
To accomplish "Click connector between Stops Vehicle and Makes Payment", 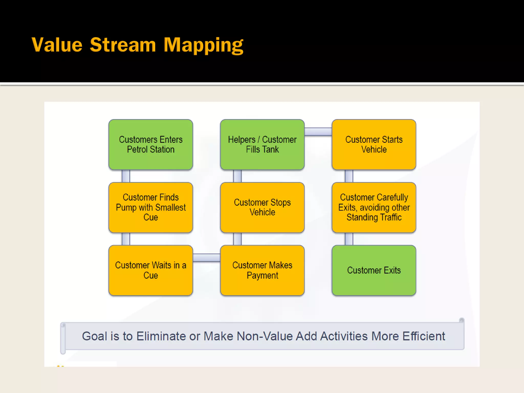I will [237, 239].
